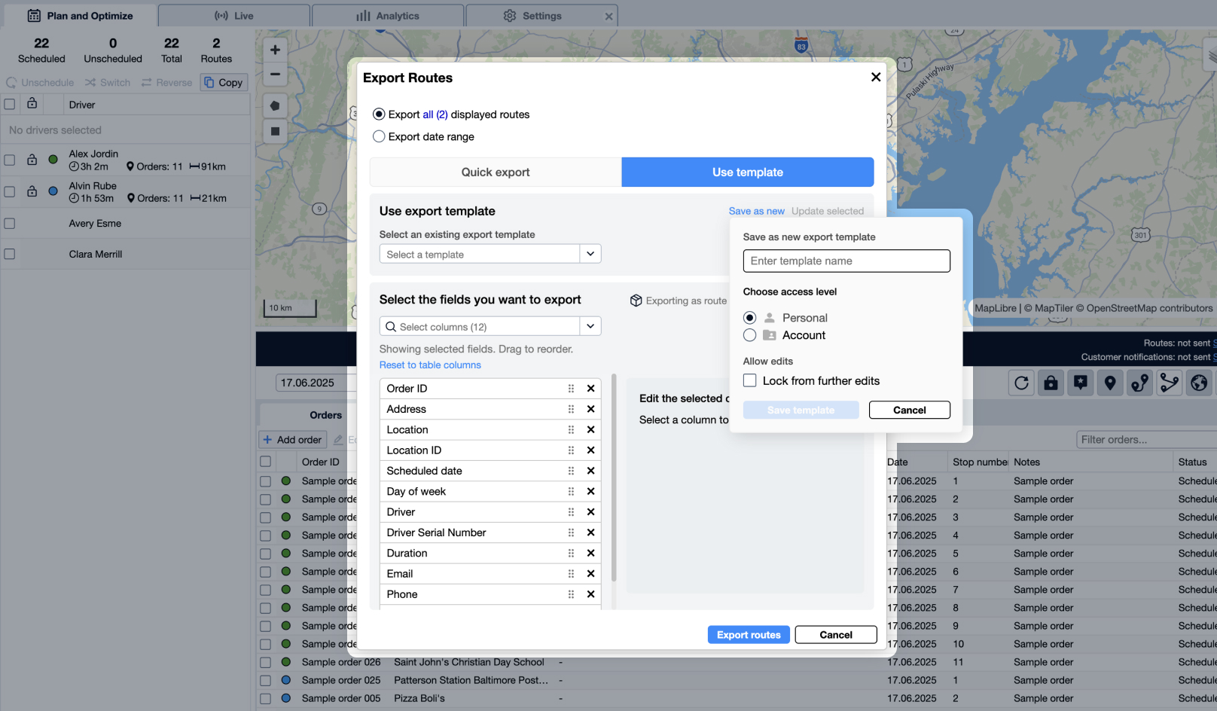Remove the Email field from export
The image size is (1217, 711).
[590, 574]
